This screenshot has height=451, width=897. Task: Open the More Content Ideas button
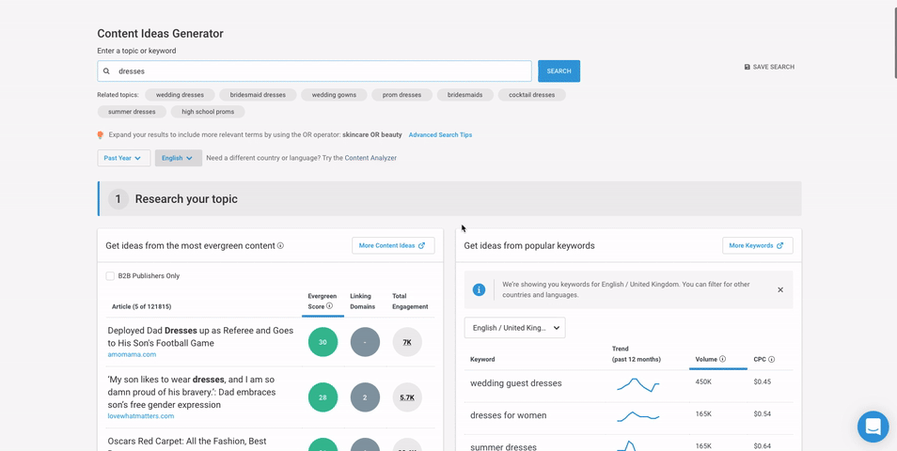click(x=392, y=245)
